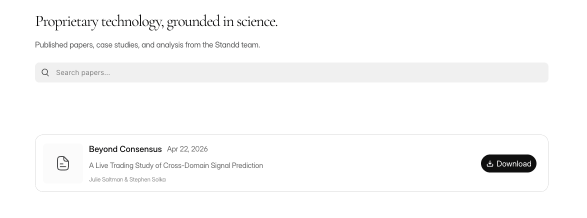Click the magnifying glass search icon

(x=45, y=72)
